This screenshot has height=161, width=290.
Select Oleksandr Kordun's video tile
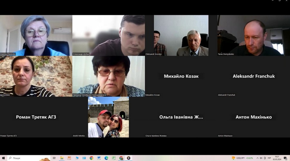(x=181, y=35)
